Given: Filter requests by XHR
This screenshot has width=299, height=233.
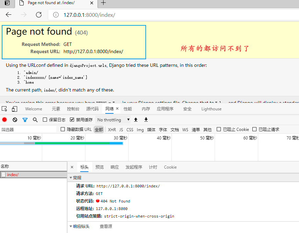Looking at the screenshot, I should pos(112,130).
